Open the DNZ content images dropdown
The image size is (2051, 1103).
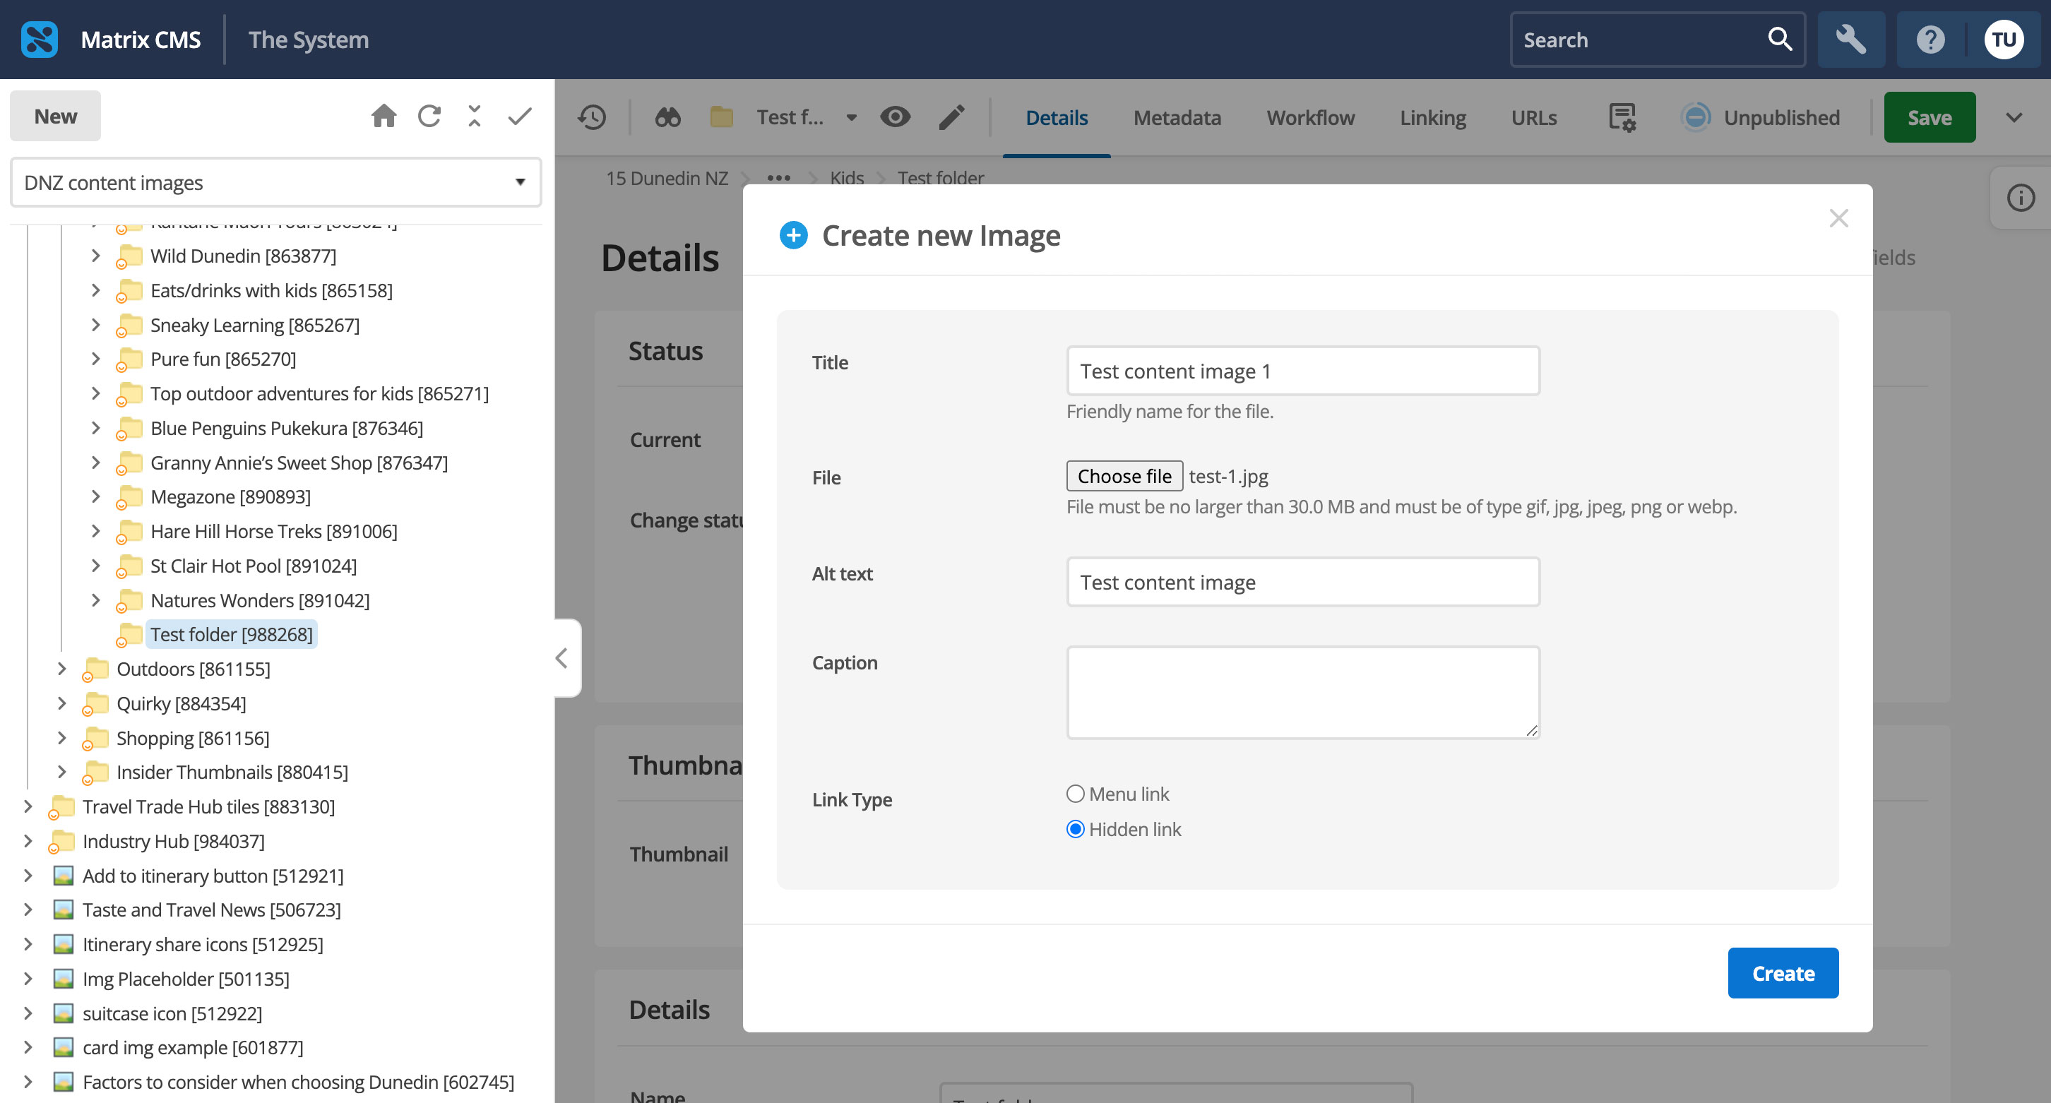275,182
